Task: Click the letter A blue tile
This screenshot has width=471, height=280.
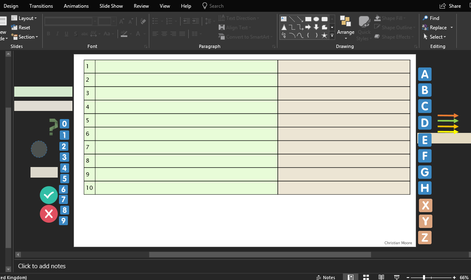Action: (425, 74)
